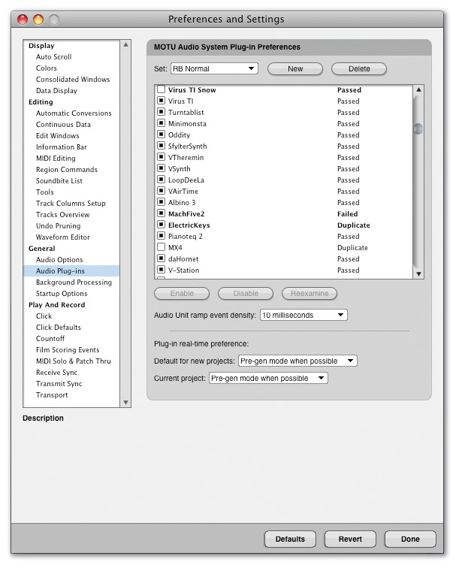Viewport: 456px width, 568px height.
Task: Disable the Minimonsta checkbox
Action: coord(162,122)
